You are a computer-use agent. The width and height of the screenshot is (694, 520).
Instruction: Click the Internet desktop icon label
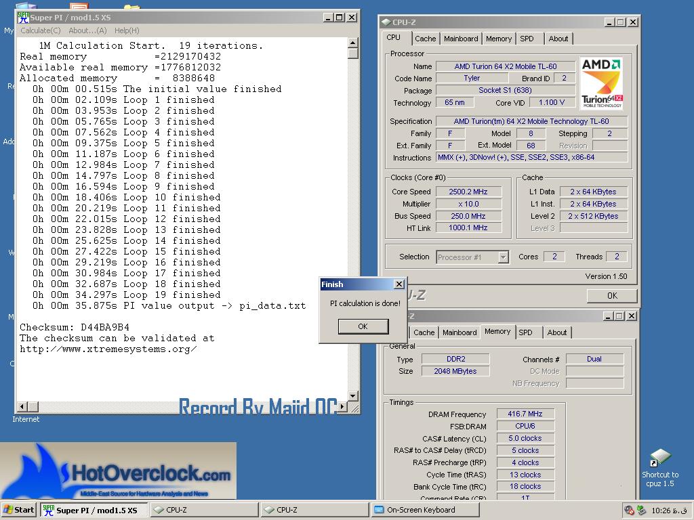point(26,419)
